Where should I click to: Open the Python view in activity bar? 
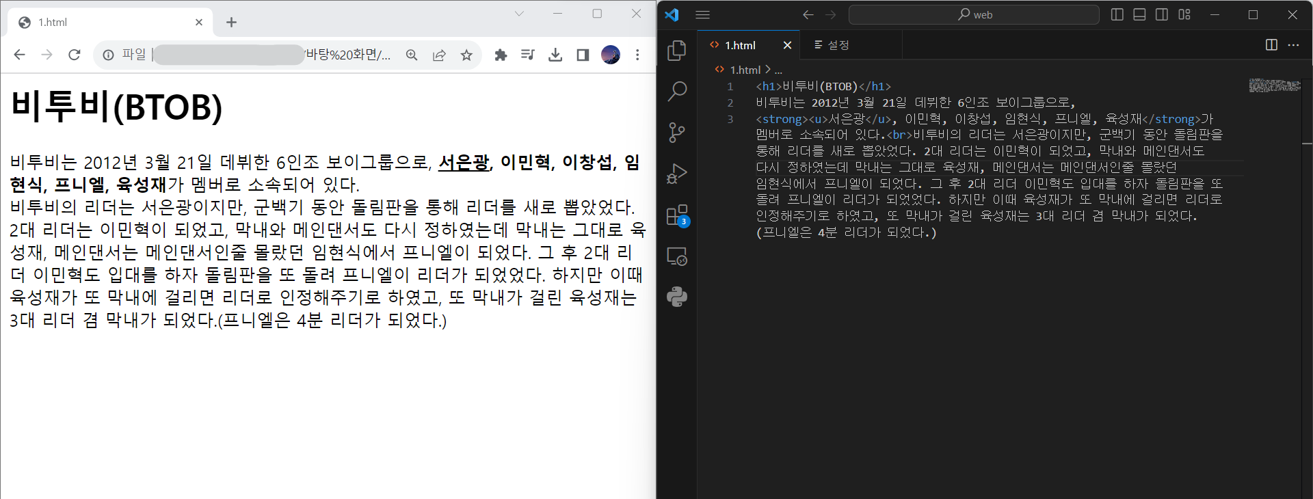tap(677, 297)
